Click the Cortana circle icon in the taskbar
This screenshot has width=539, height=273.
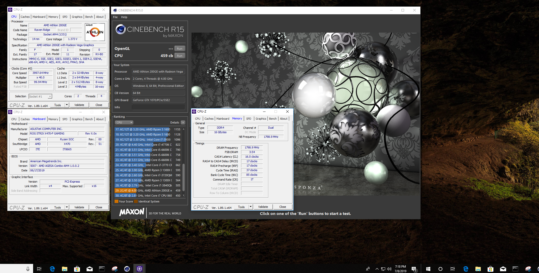(x=440, y=269)
